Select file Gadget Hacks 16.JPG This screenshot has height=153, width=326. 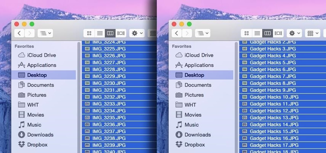click(x=283, y=138)
